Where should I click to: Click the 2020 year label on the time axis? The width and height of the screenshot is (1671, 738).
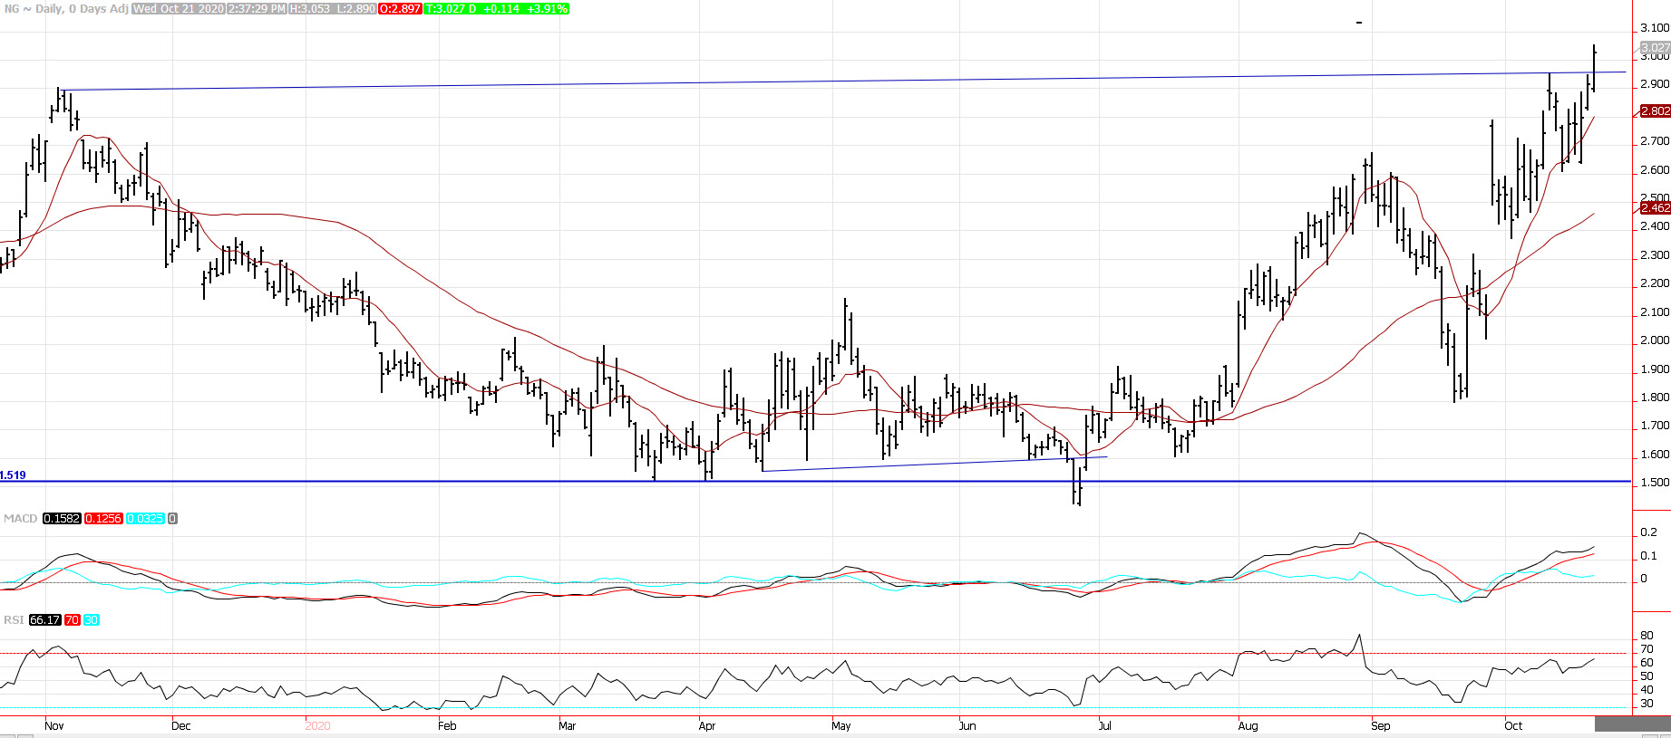[x=318, y=725]
